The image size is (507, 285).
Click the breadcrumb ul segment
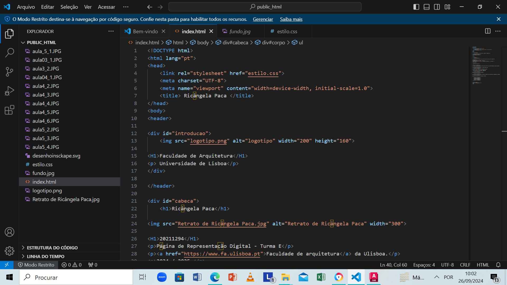[301, 42]
